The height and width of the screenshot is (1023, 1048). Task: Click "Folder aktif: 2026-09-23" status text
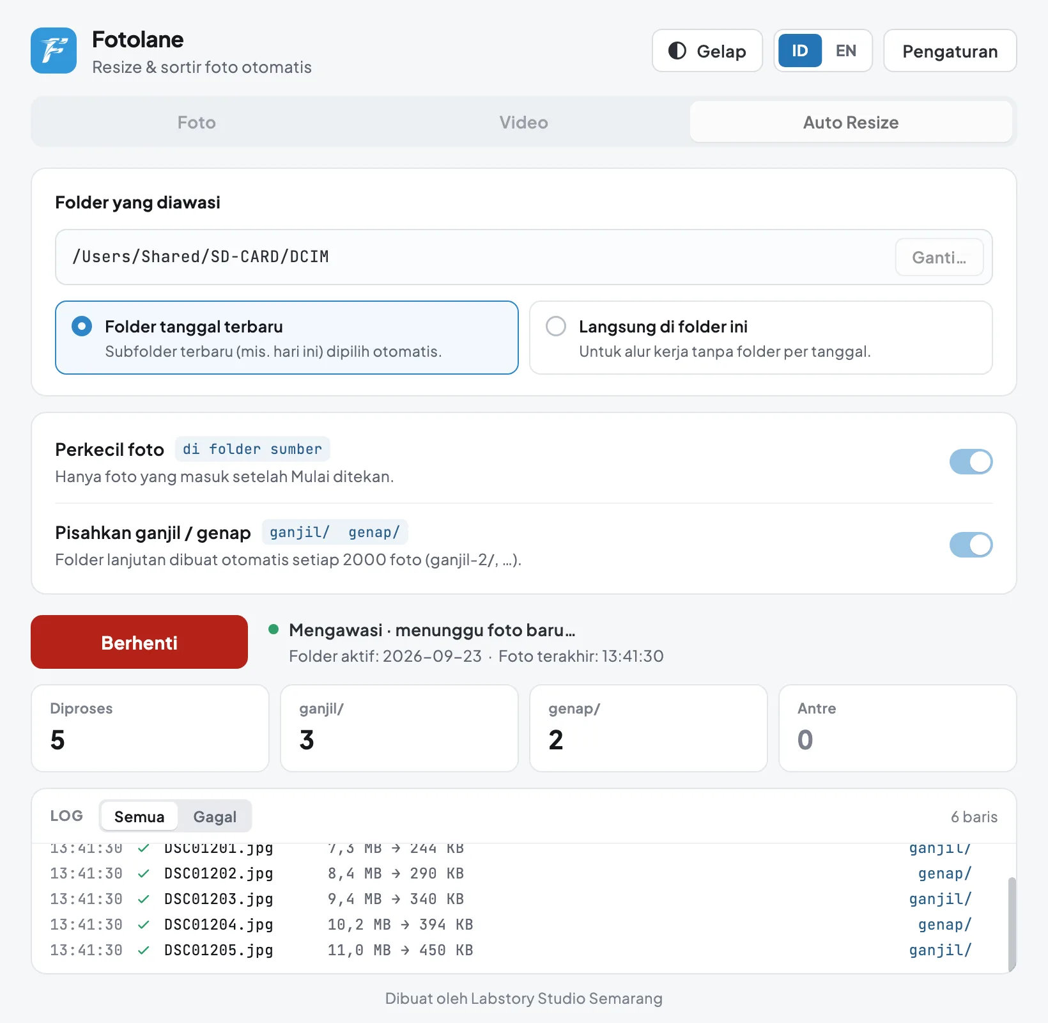coord(385,656)
